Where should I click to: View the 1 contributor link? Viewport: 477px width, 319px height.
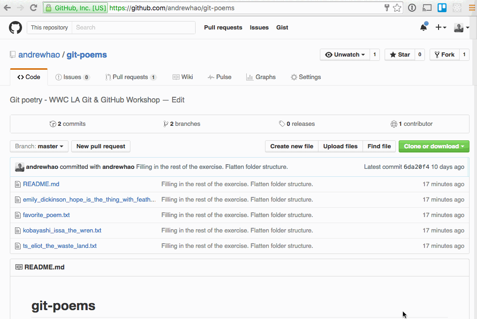412,124
